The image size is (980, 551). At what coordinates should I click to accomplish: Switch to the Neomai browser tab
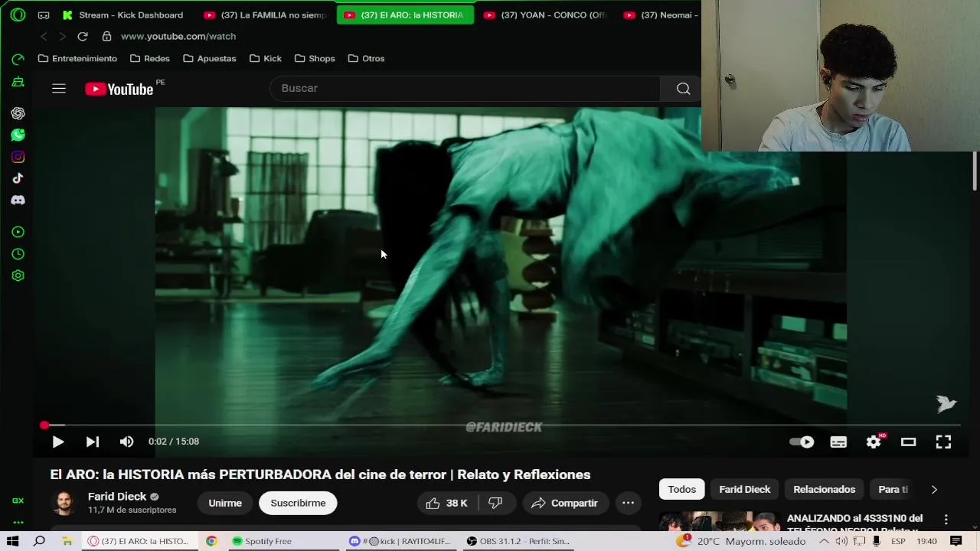click(660, 15)
